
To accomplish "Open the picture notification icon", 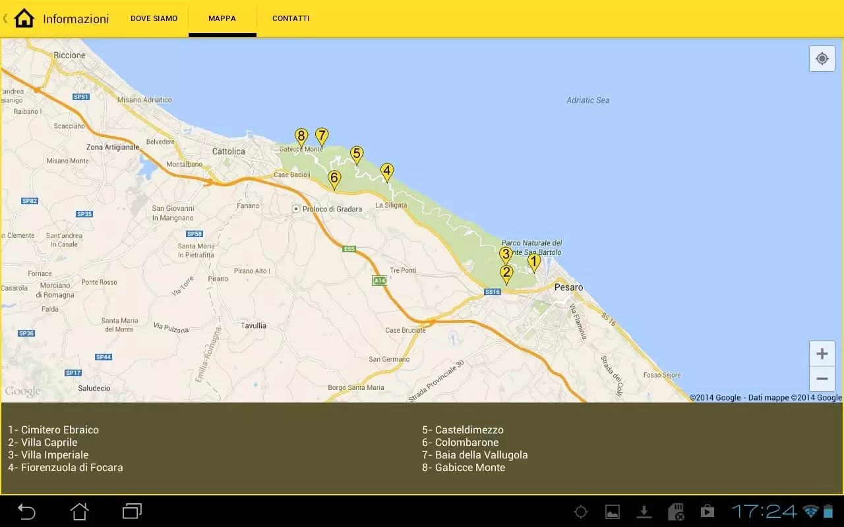I will pyautogui.click(x=613, y=512).
